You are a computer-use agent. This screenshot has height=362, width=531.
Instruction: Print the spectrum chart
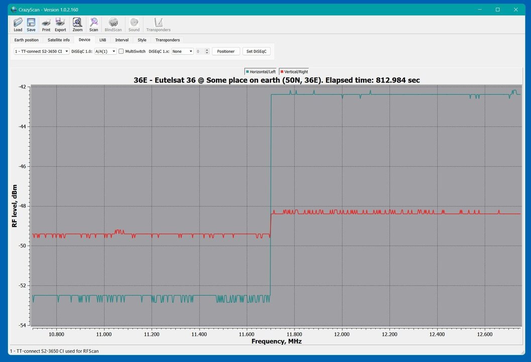pyautogui.click(x=46, y=25)
